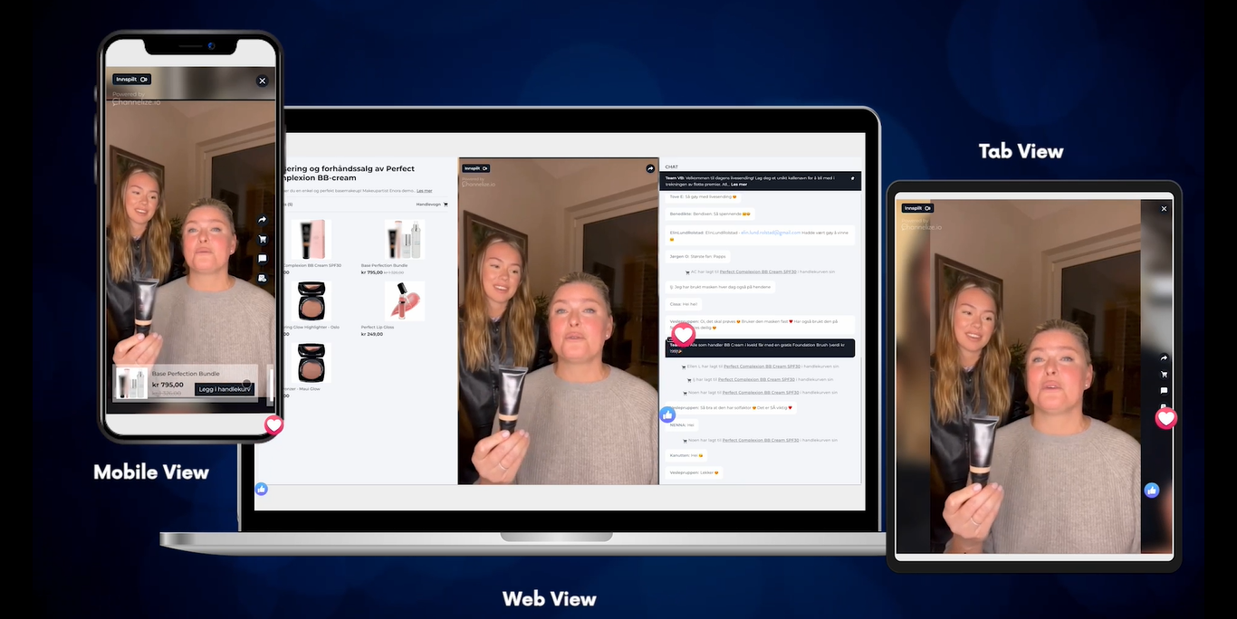Click the Innspilt recorded badge in mobile view
Image resolution: width=1237 pixels, height=619 pixels.
(x=132, y=80)
